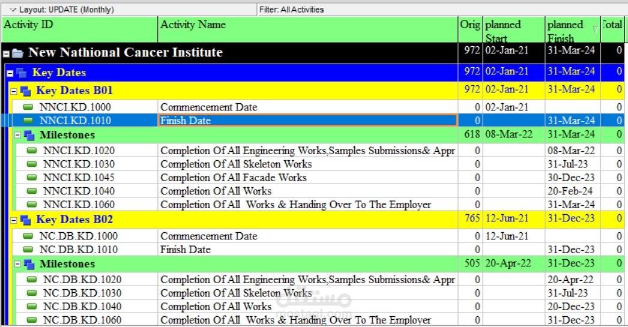Click the WBS icon next to Key Dates

pos(22,73)
